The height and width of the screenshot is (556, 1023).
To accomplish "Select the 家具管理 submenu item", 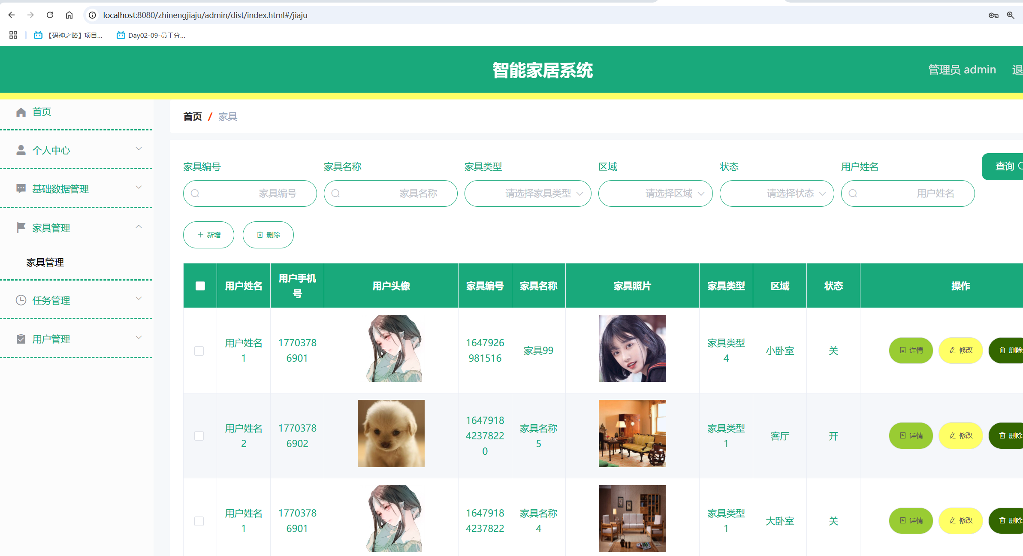I will tap(45, 262).
